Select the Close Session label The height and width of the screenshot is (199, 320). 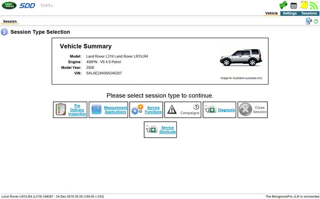260,110
